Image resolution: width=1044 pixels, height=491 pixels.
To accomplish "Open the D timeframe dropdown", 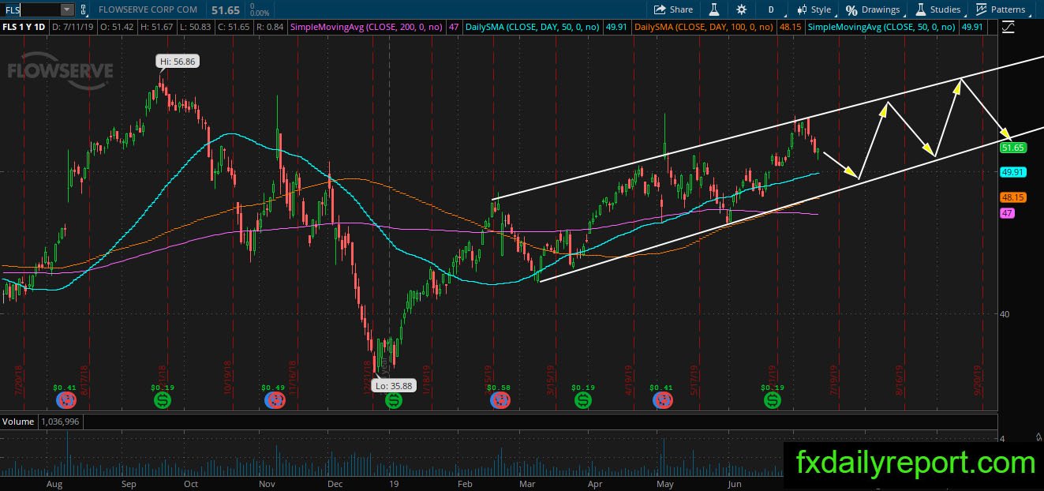I will pyautogui.click(x=771, y=9).
